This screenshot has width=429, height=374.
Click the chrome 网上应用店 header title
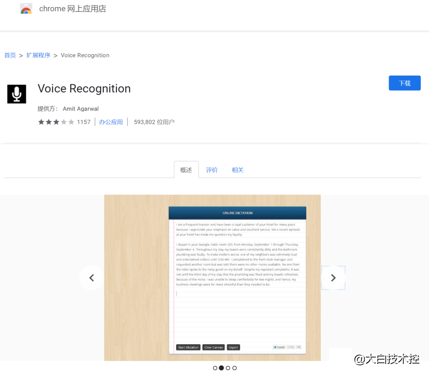point(73,9)
